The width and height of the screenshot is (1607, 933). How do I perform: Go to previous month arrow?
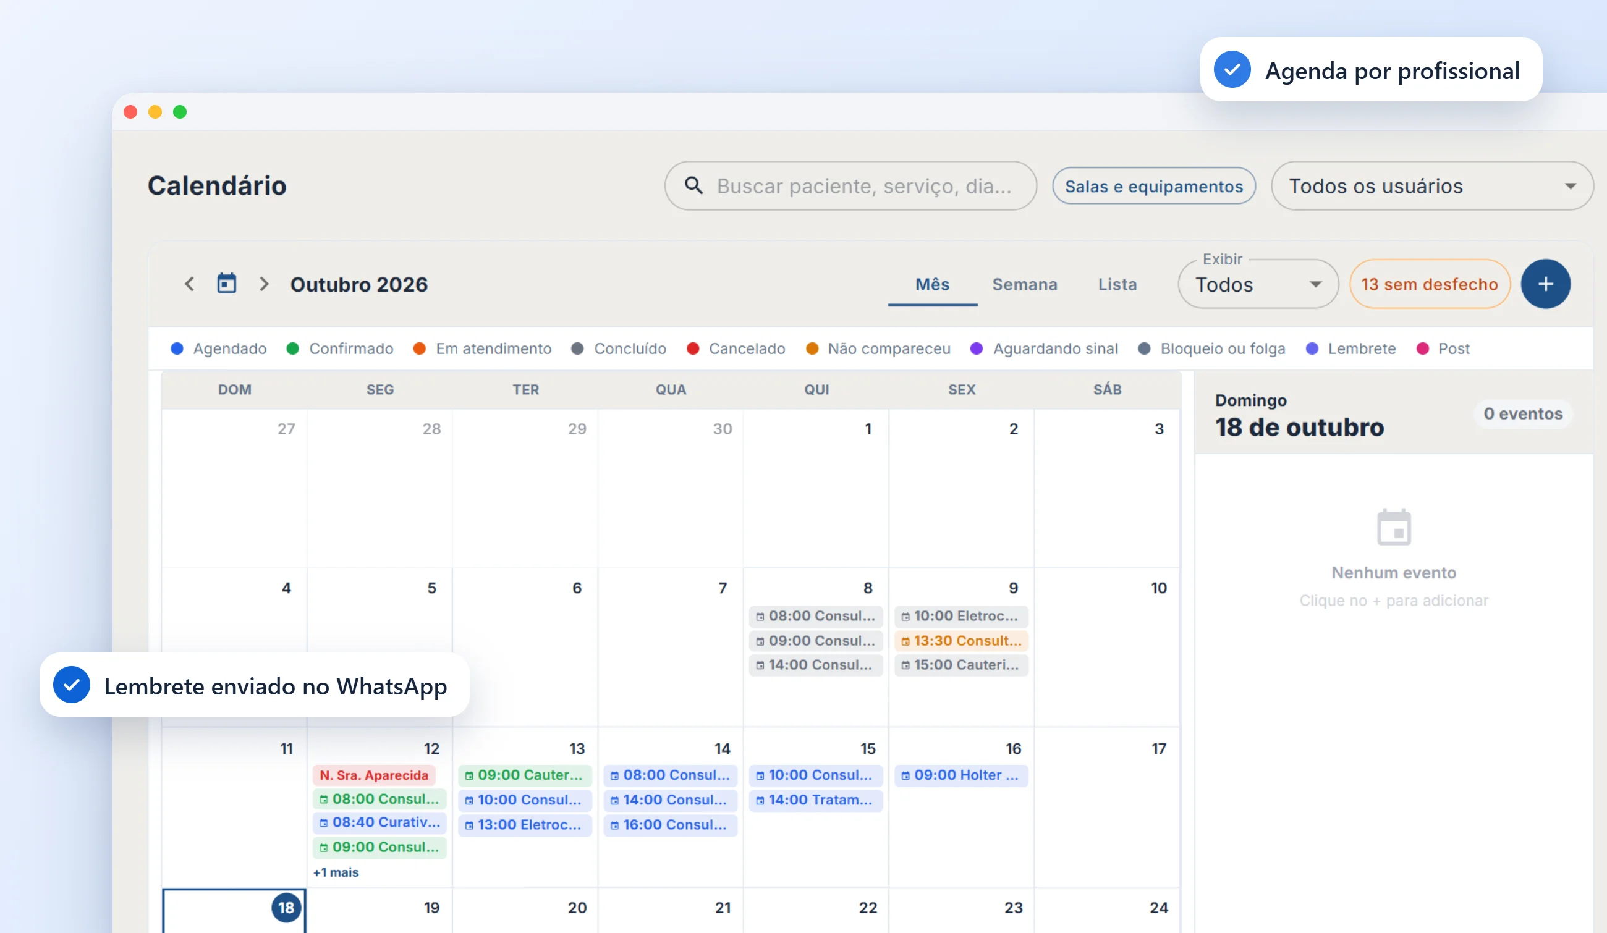click(x=189, y=284)
